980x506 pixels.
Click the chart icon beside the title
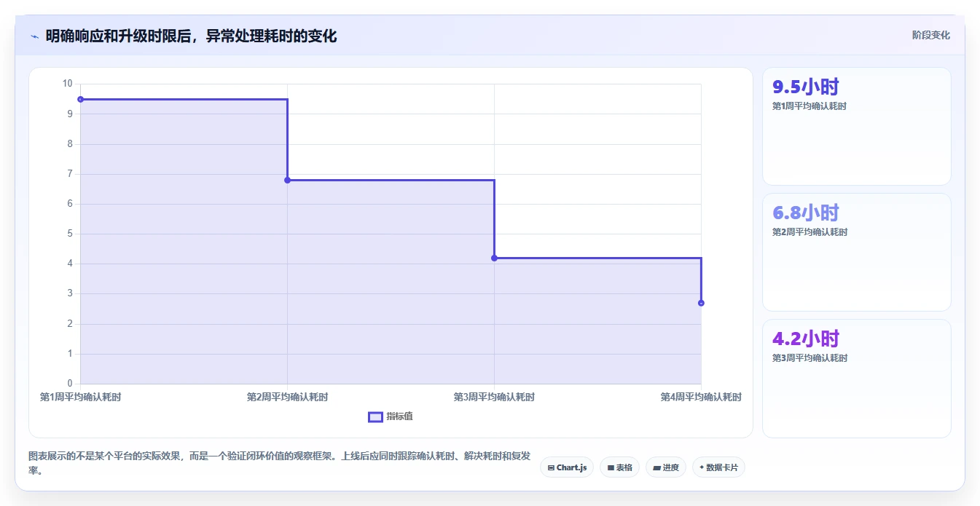click(34, 36)
